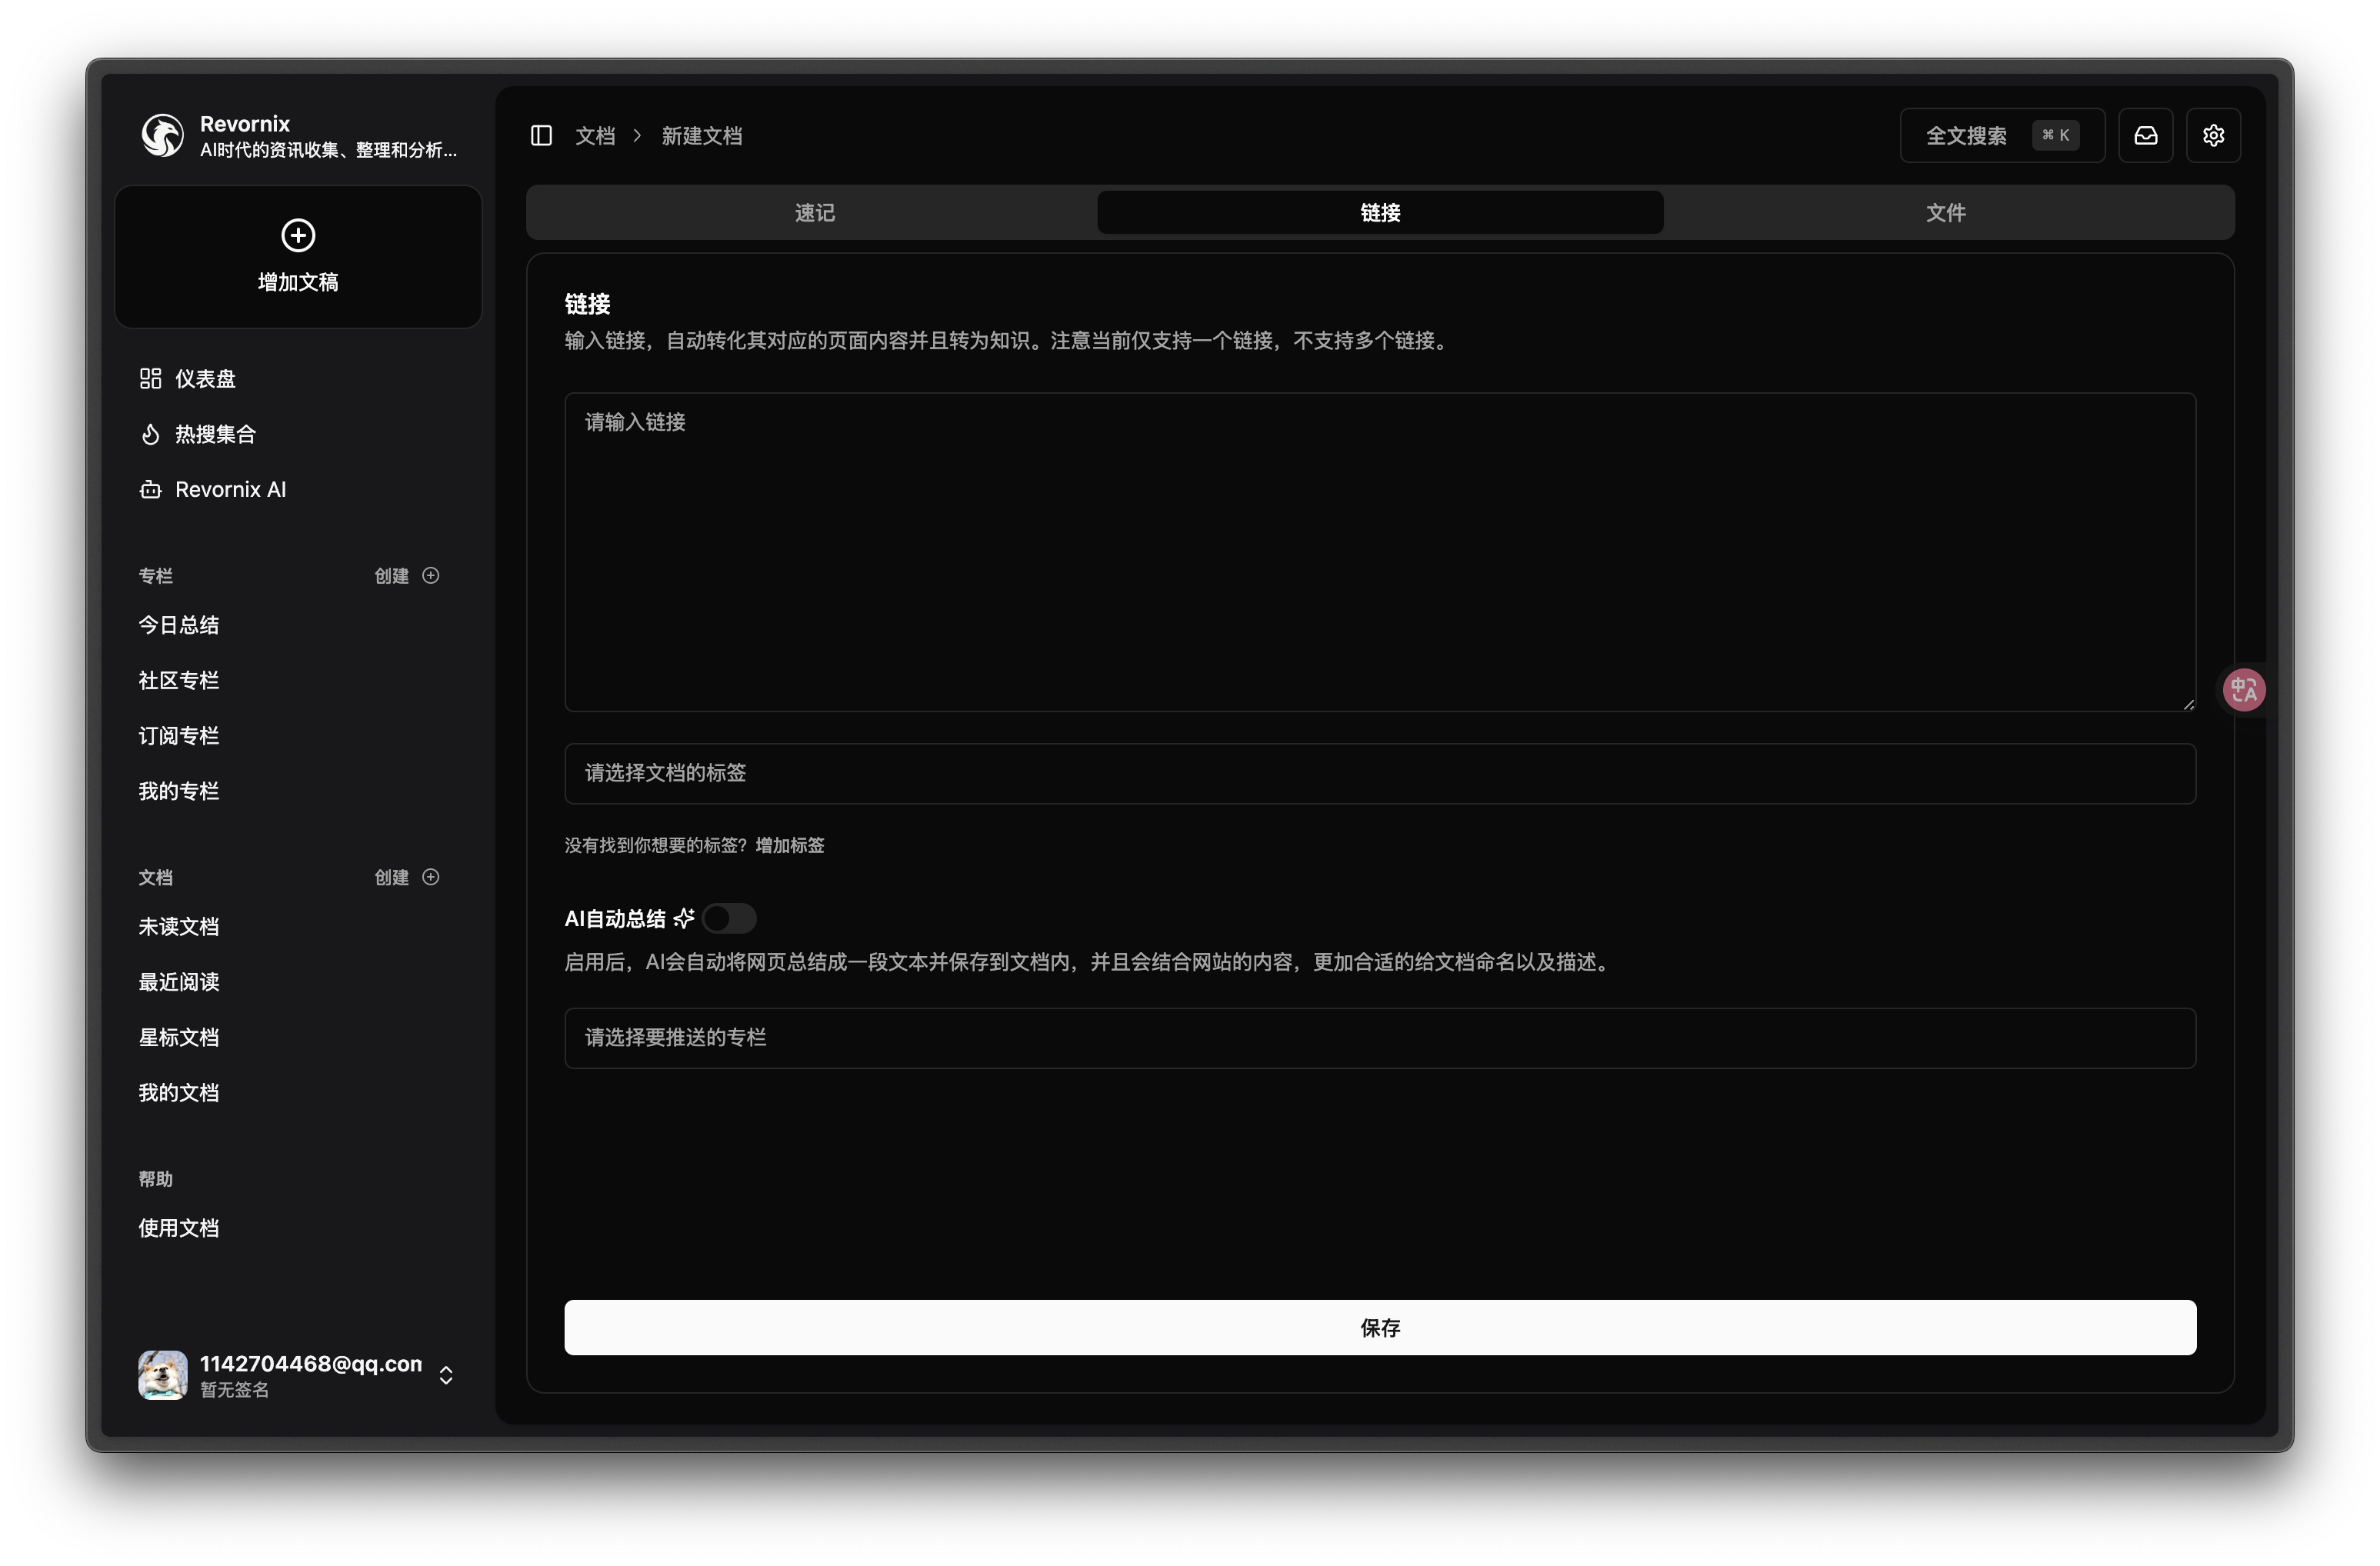The image size is (2380, 1566).
Task: Focus the 请输入链接 text area
Action: [x=1380, y=552]
